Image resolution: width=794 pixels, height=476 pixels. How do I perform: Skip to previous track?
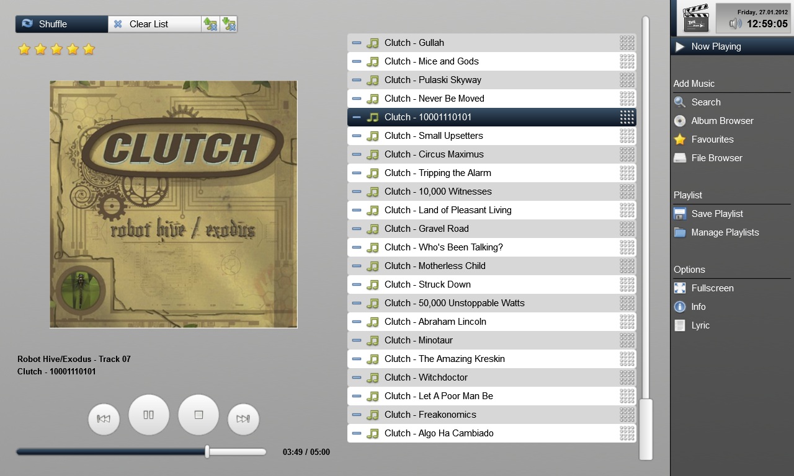tap(104, 418)
